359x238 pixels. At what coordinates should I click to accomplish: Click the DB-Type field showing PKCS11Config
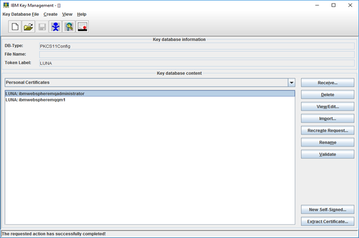coord(197,46)
